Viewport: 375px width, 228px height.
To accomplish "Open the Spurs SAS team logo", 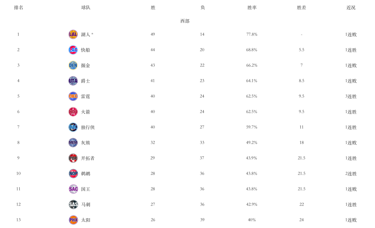I will (x=73, y=204).
